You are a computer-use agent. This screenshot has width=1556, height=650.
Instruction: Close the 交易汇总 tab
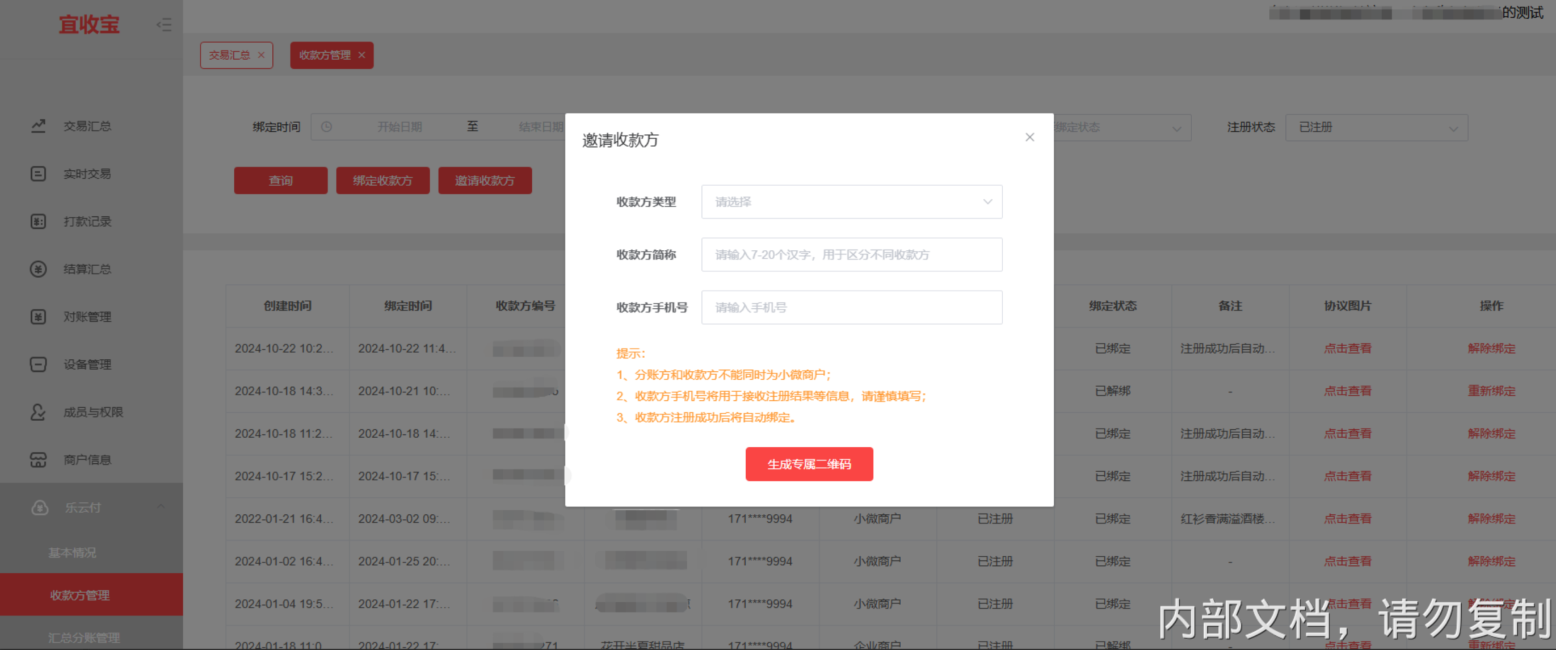click(x=261, y=55)
